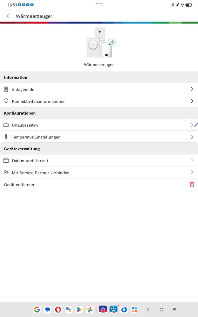Tap the back arrow beside Wärmeerzeuger title
Viewport: 198px width, 317px height.
[x=8, y=16]
